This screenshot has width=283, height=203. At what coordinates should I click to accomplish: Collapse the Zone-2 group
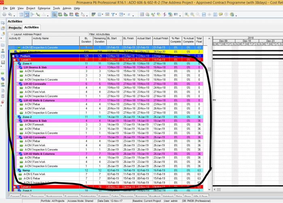(16, 117)
